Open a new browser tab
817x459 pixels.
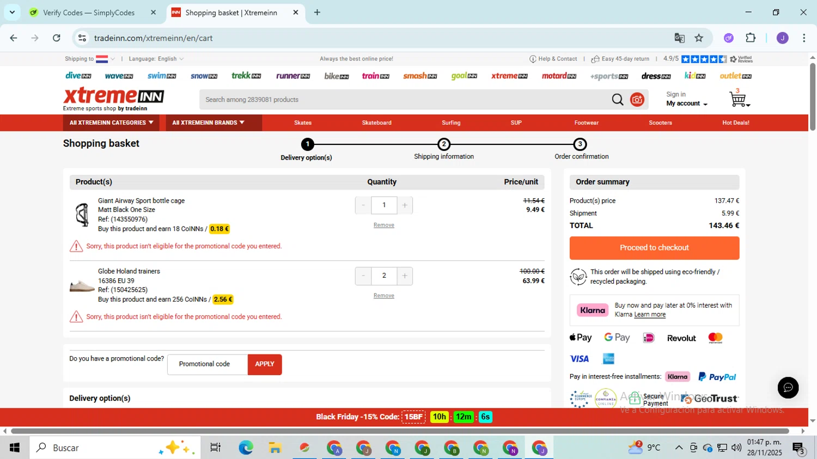click(317, 12)
